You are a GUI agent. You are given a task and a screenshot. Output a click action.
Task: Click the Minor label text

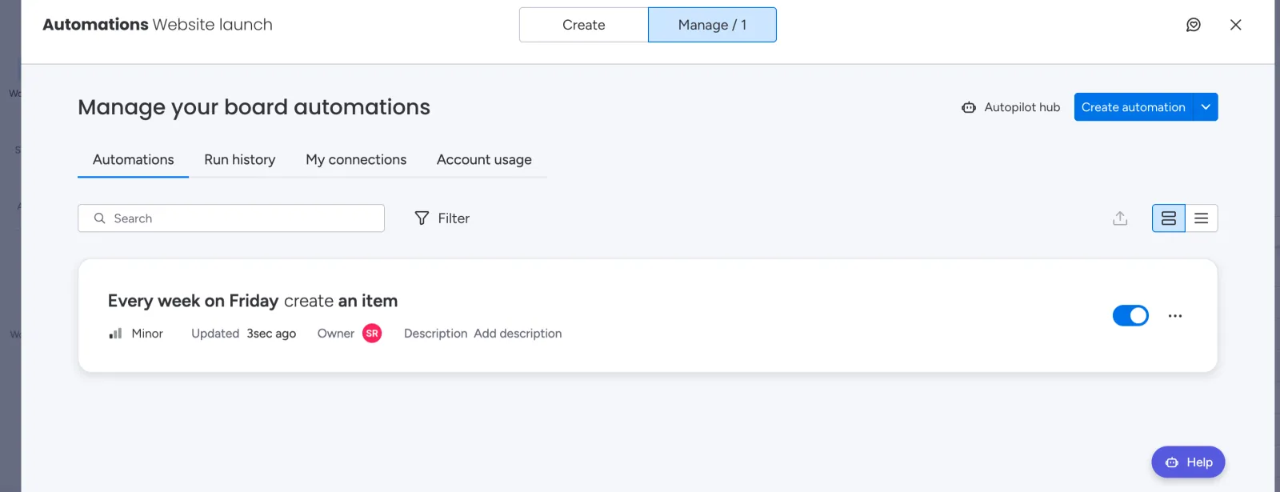(x=147, y=334)
